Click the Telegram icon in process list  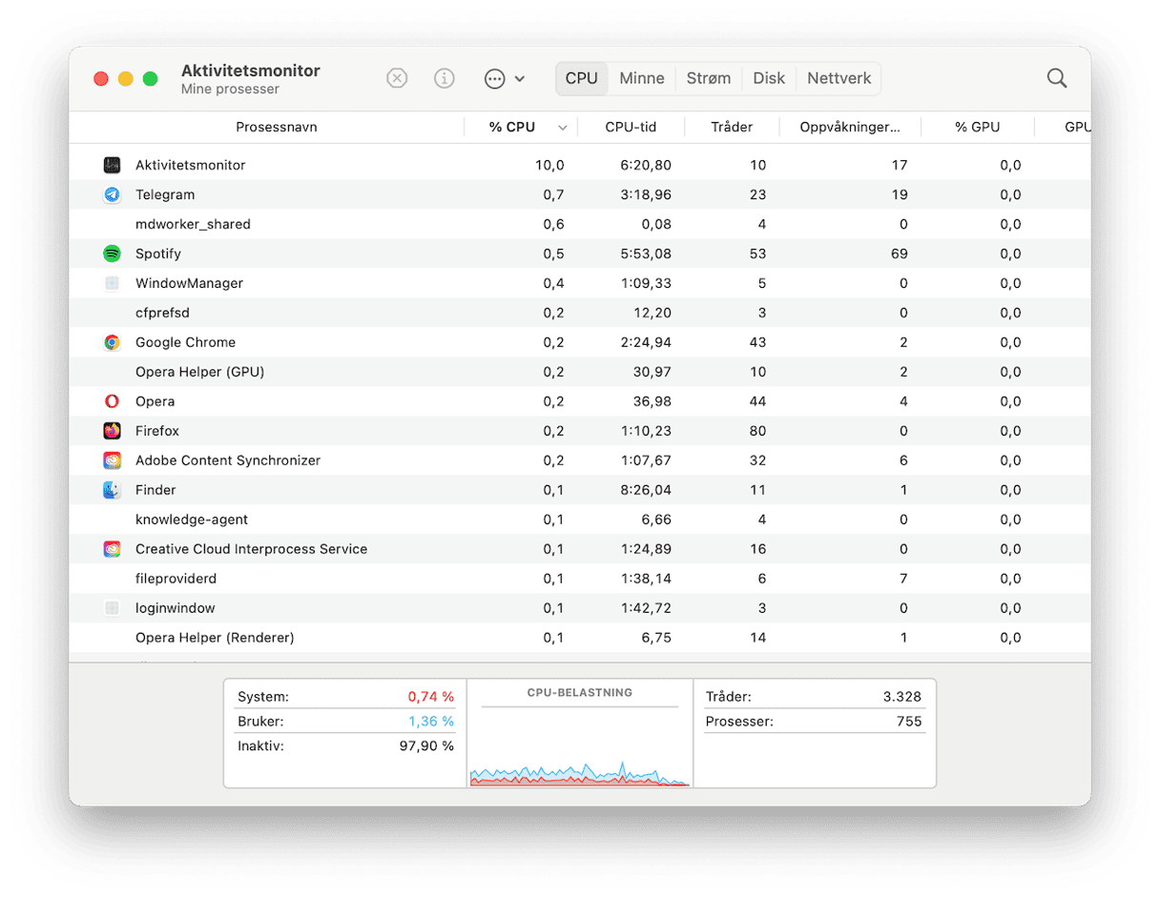pos(112,194)
